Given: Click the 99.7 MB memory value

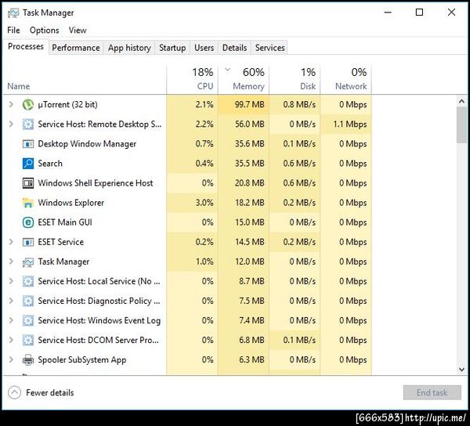Looking at the screenshot, I should (249, 105).
